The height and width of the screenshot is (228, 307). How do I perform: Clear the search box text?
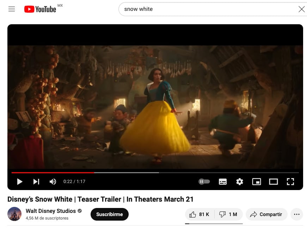click(x=301, y=9)
